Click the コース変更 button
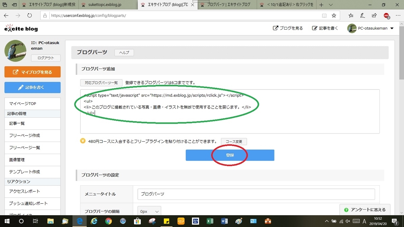This screenshot has width=404, height=227. coord(234,142)
